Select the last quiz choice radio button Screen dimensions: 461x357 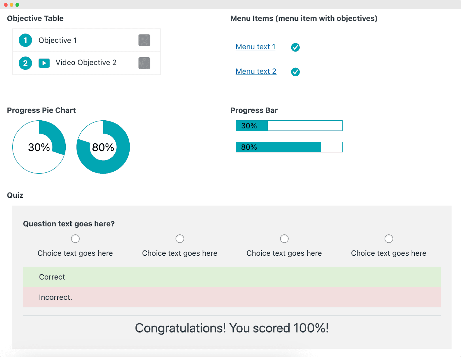tap(389, 238)
